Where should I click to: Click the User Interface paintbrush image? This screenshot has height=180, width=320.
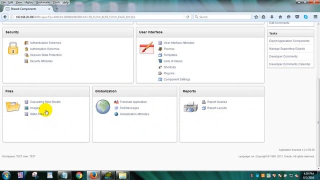pyautogui.click(x=146, y=48)
